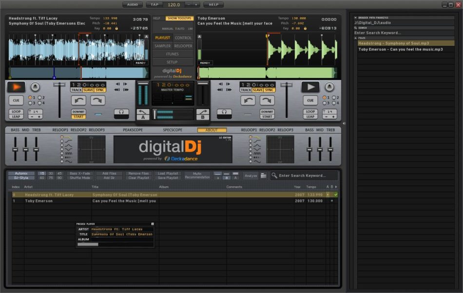Click the left deck LOOP button

(16, 112)
